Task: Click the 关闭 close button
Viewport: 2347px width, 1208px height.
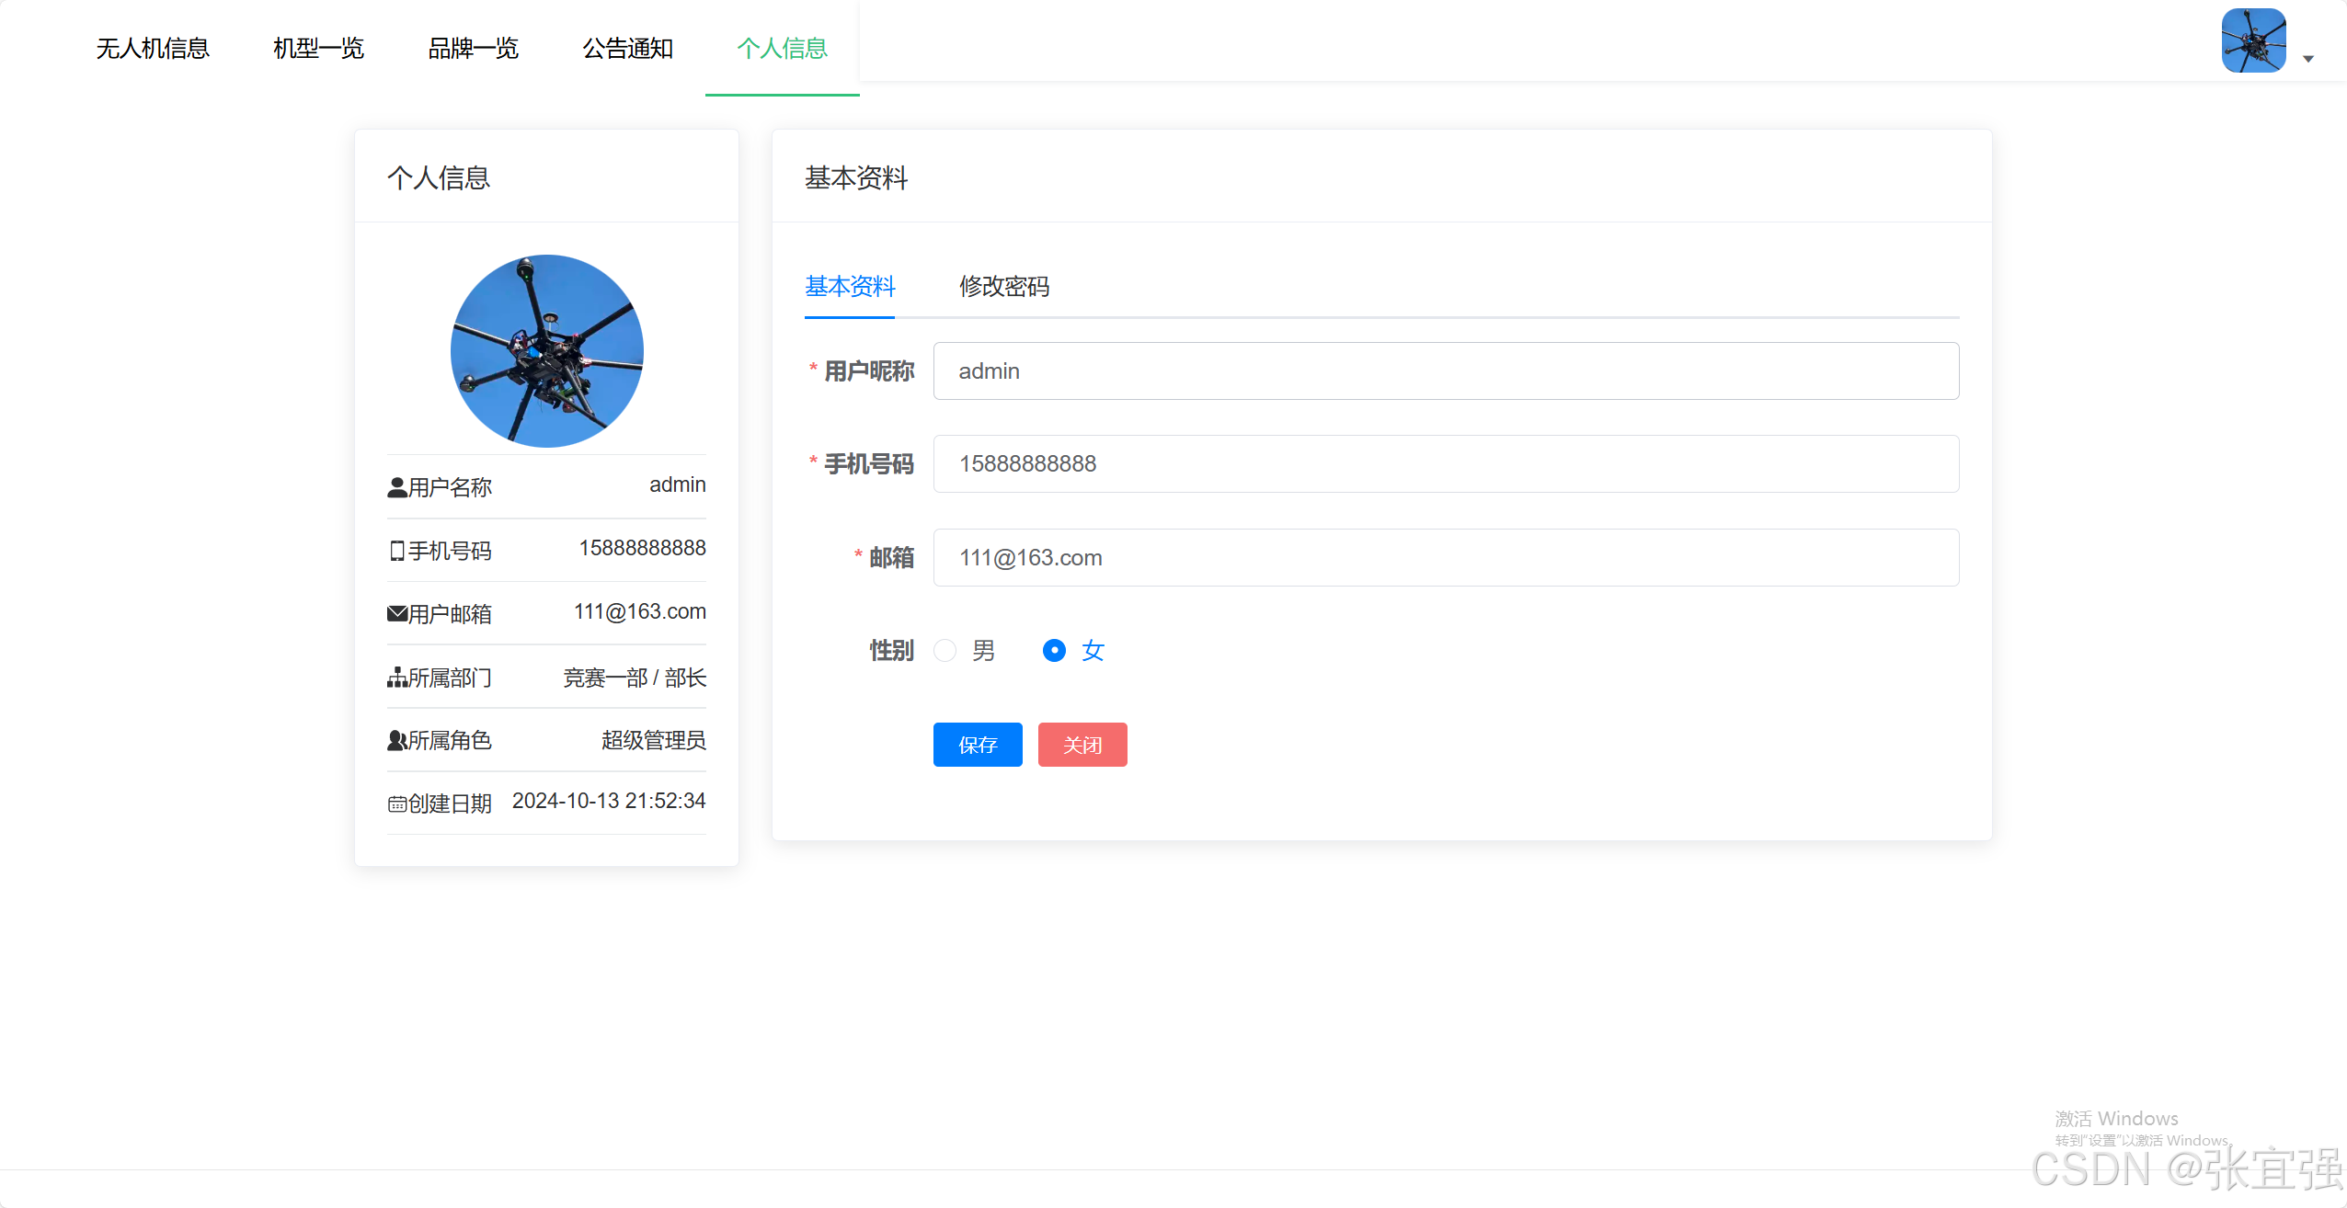Action: click(1082, 744)
